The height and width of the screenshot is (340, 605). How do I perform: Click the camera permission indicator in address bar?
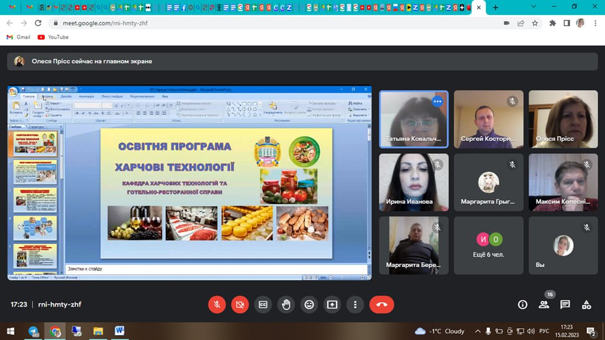click(x=507, y=23)
